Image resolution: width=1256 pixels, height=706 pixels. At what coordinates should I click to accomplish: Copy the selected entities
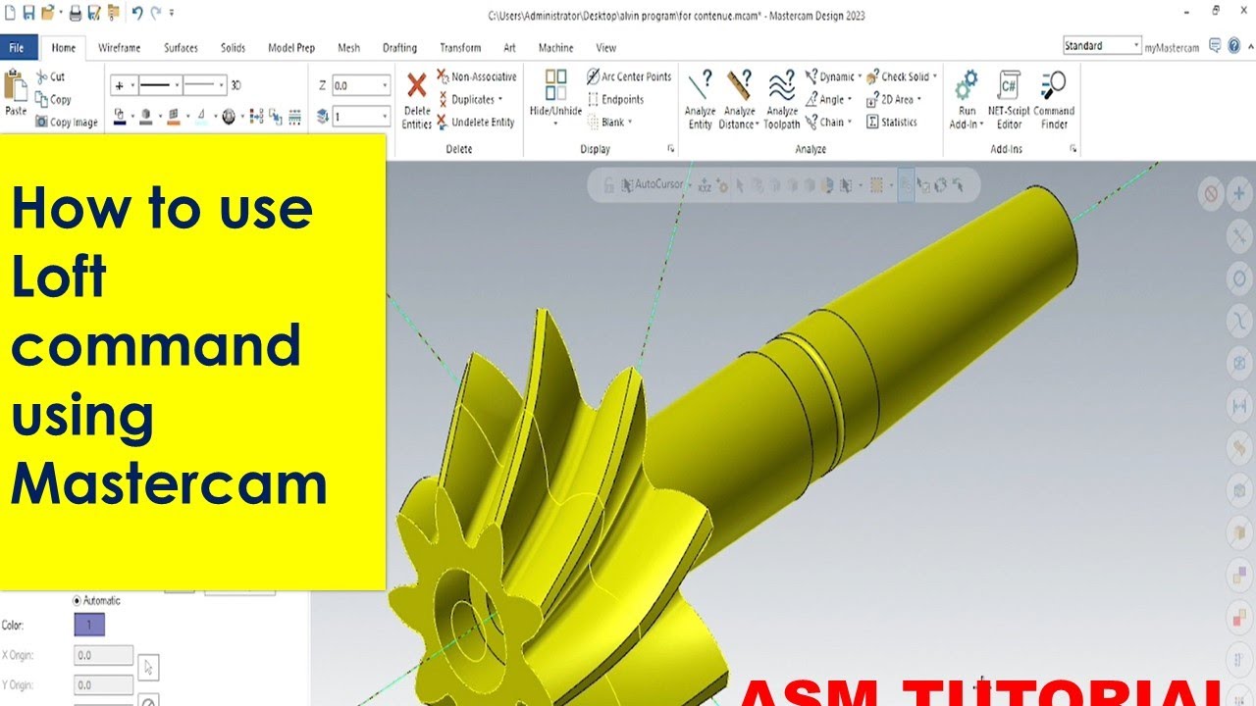click(x=54, y=99)
